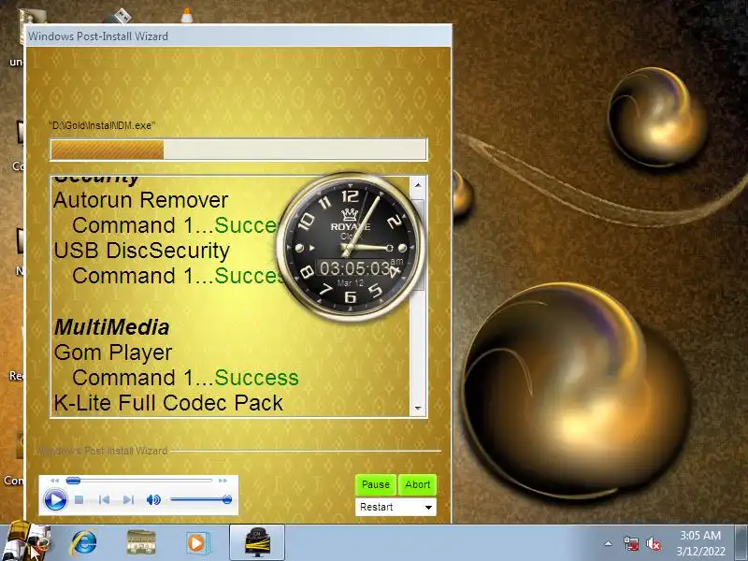Abort the installation

(417, 484)
